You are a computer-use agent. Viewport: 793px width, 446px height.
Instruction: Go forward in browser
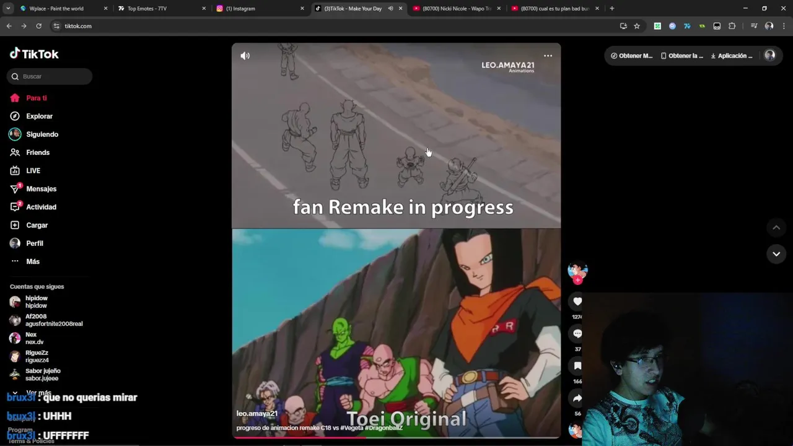tap(24, 26)
